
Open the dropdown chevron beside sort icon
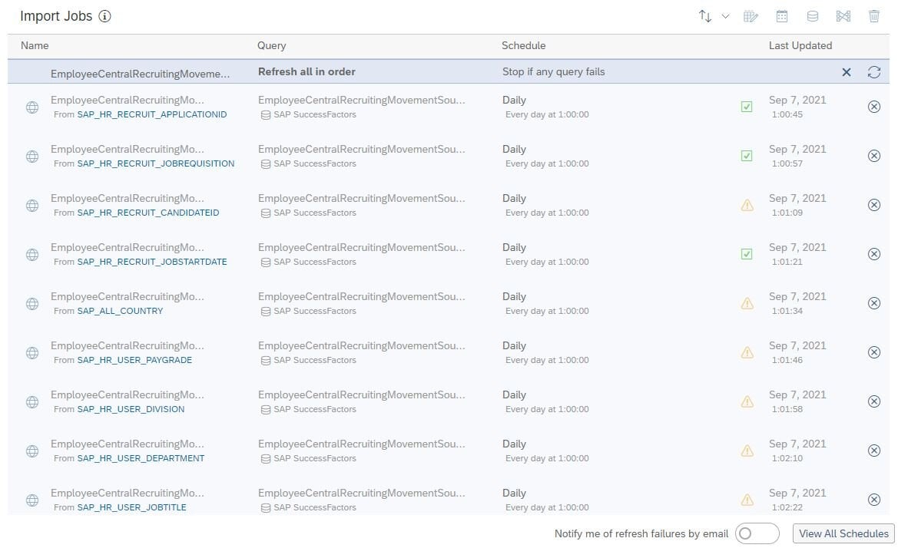coord(725,16)
